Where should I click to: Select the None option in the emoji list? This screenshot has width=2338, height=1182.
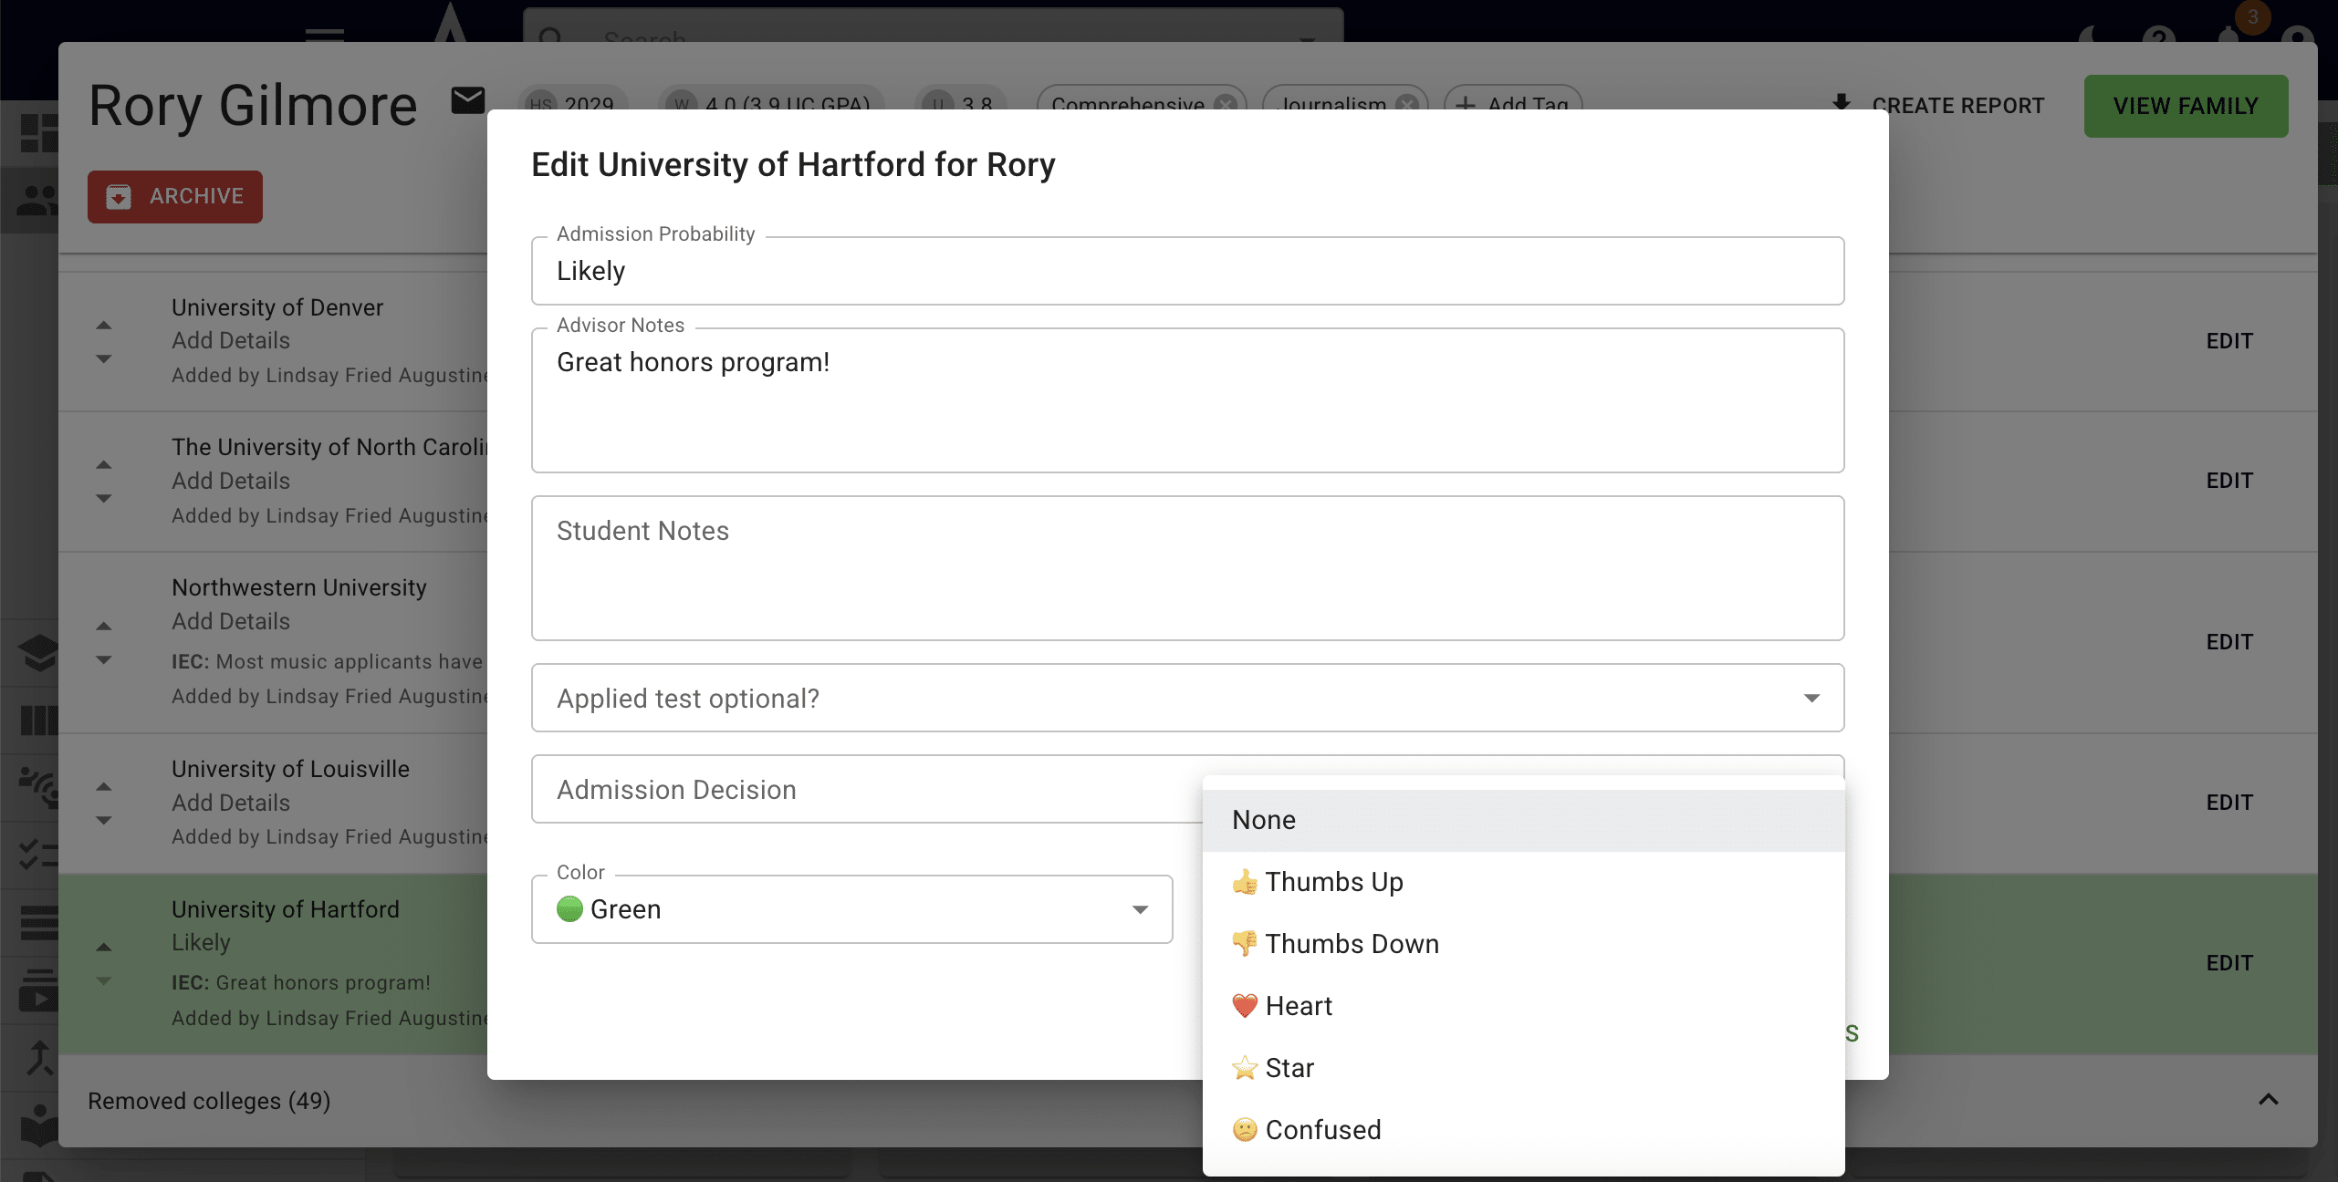[x=1523, y=820]
